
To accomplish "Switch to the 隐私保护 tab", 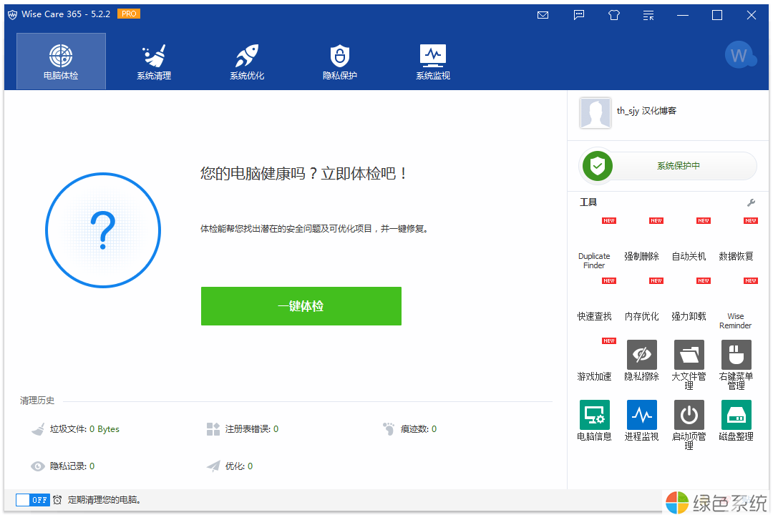I will point(339,61).
